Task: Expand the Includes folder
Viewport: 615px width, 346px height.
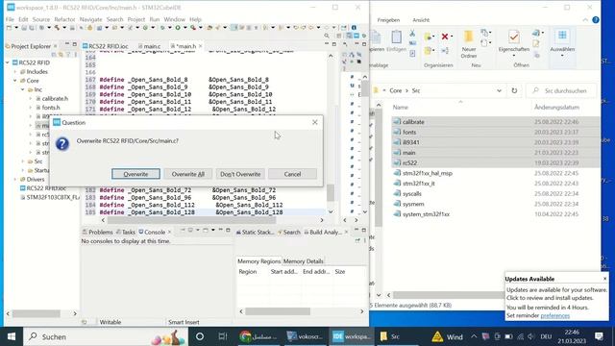Action: 15,72
